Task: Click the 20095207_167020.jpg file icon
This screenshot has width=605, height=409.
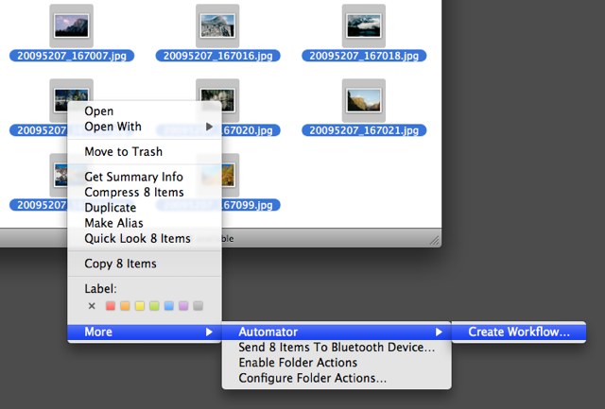Action: (x=217, y=96)
